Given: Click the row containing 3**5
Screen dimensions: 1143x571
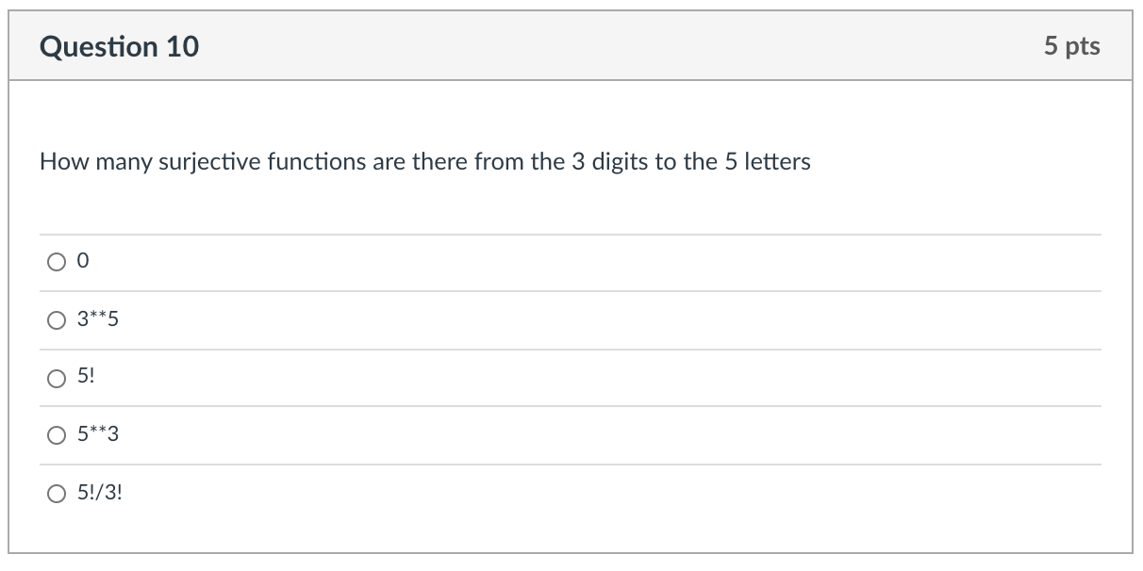Looking at the screenshot, I should click(x=566, y=319).
